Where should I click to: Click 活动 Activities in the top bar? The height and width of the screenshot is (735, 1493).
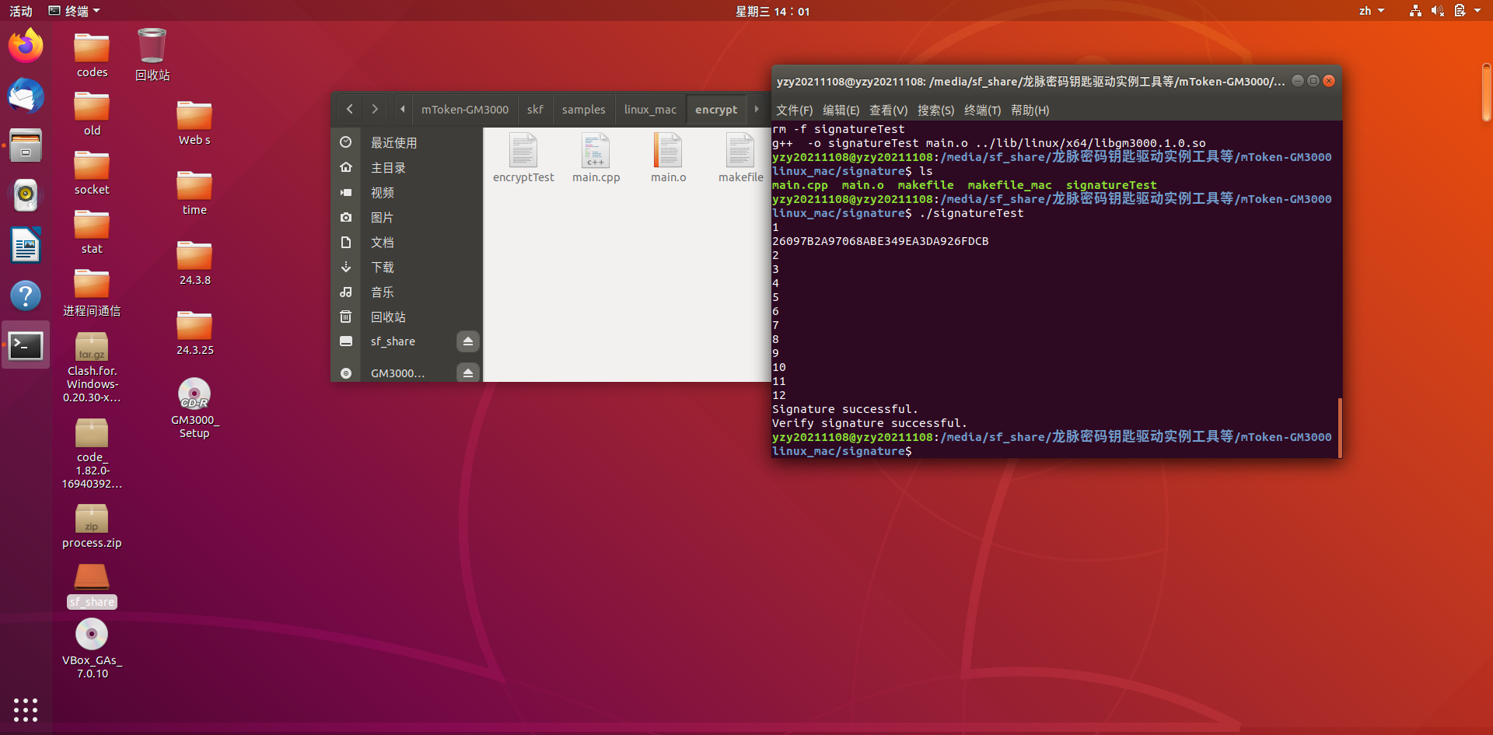pos(21,11)
